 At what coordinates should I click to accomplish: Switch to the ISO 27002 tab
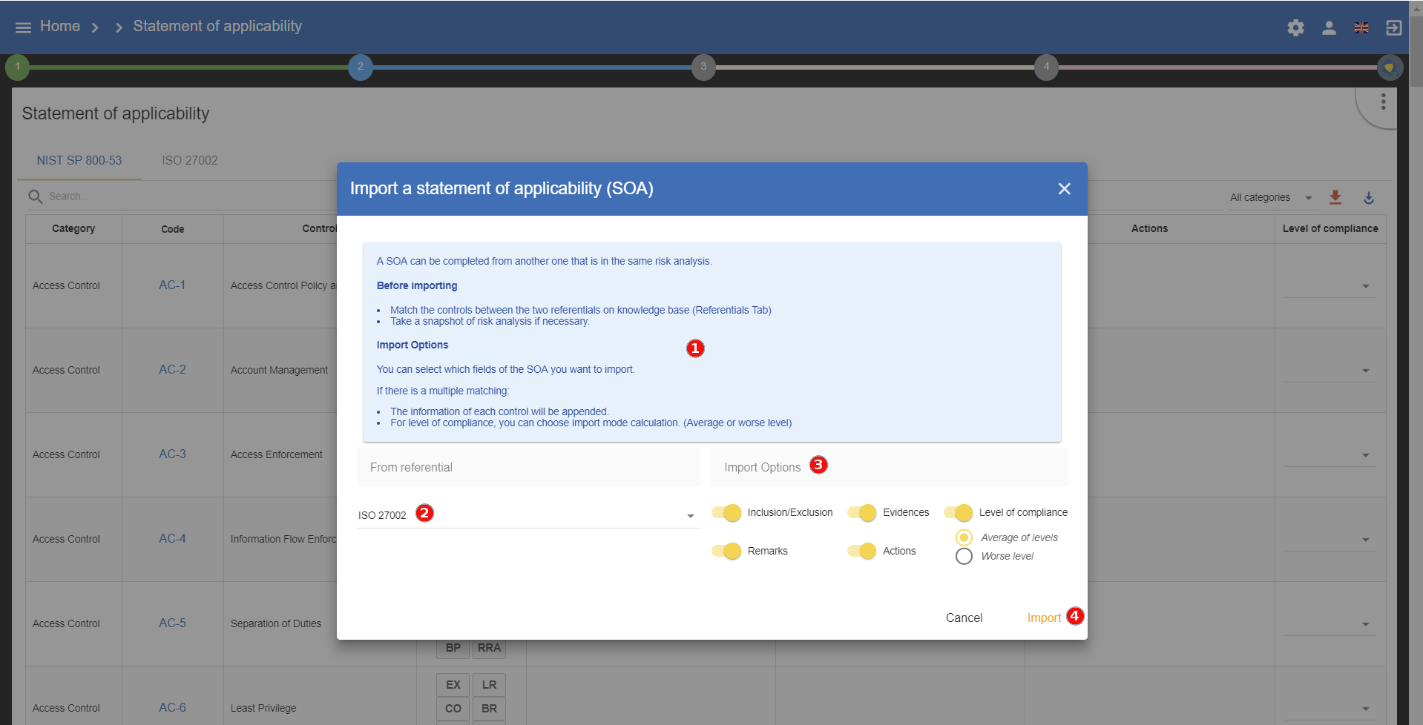[x=190, y=161]
